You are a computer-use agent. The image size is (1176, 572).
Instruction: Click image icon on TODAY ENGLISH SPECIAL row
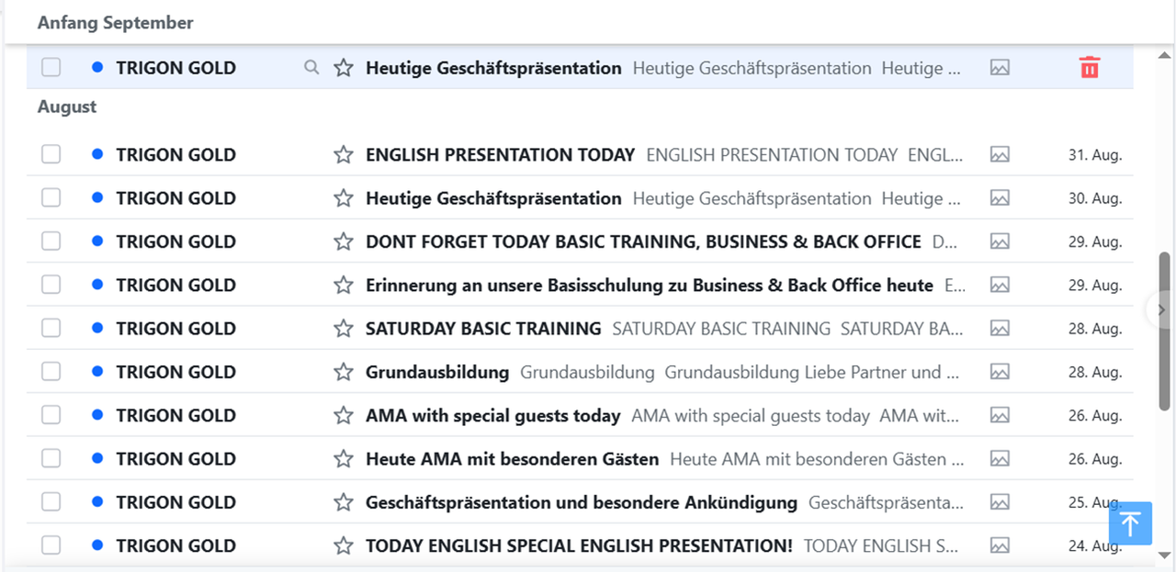tap(1000, 545)
